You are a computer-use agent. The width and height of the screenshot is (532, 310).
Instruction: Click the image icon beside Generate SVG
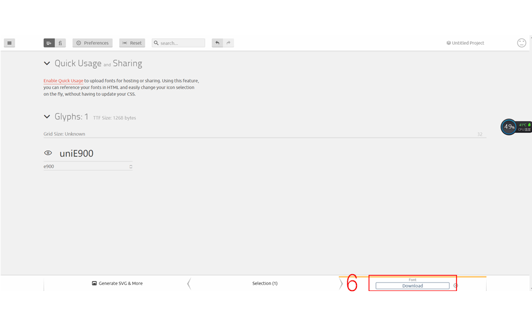point(95,283)
